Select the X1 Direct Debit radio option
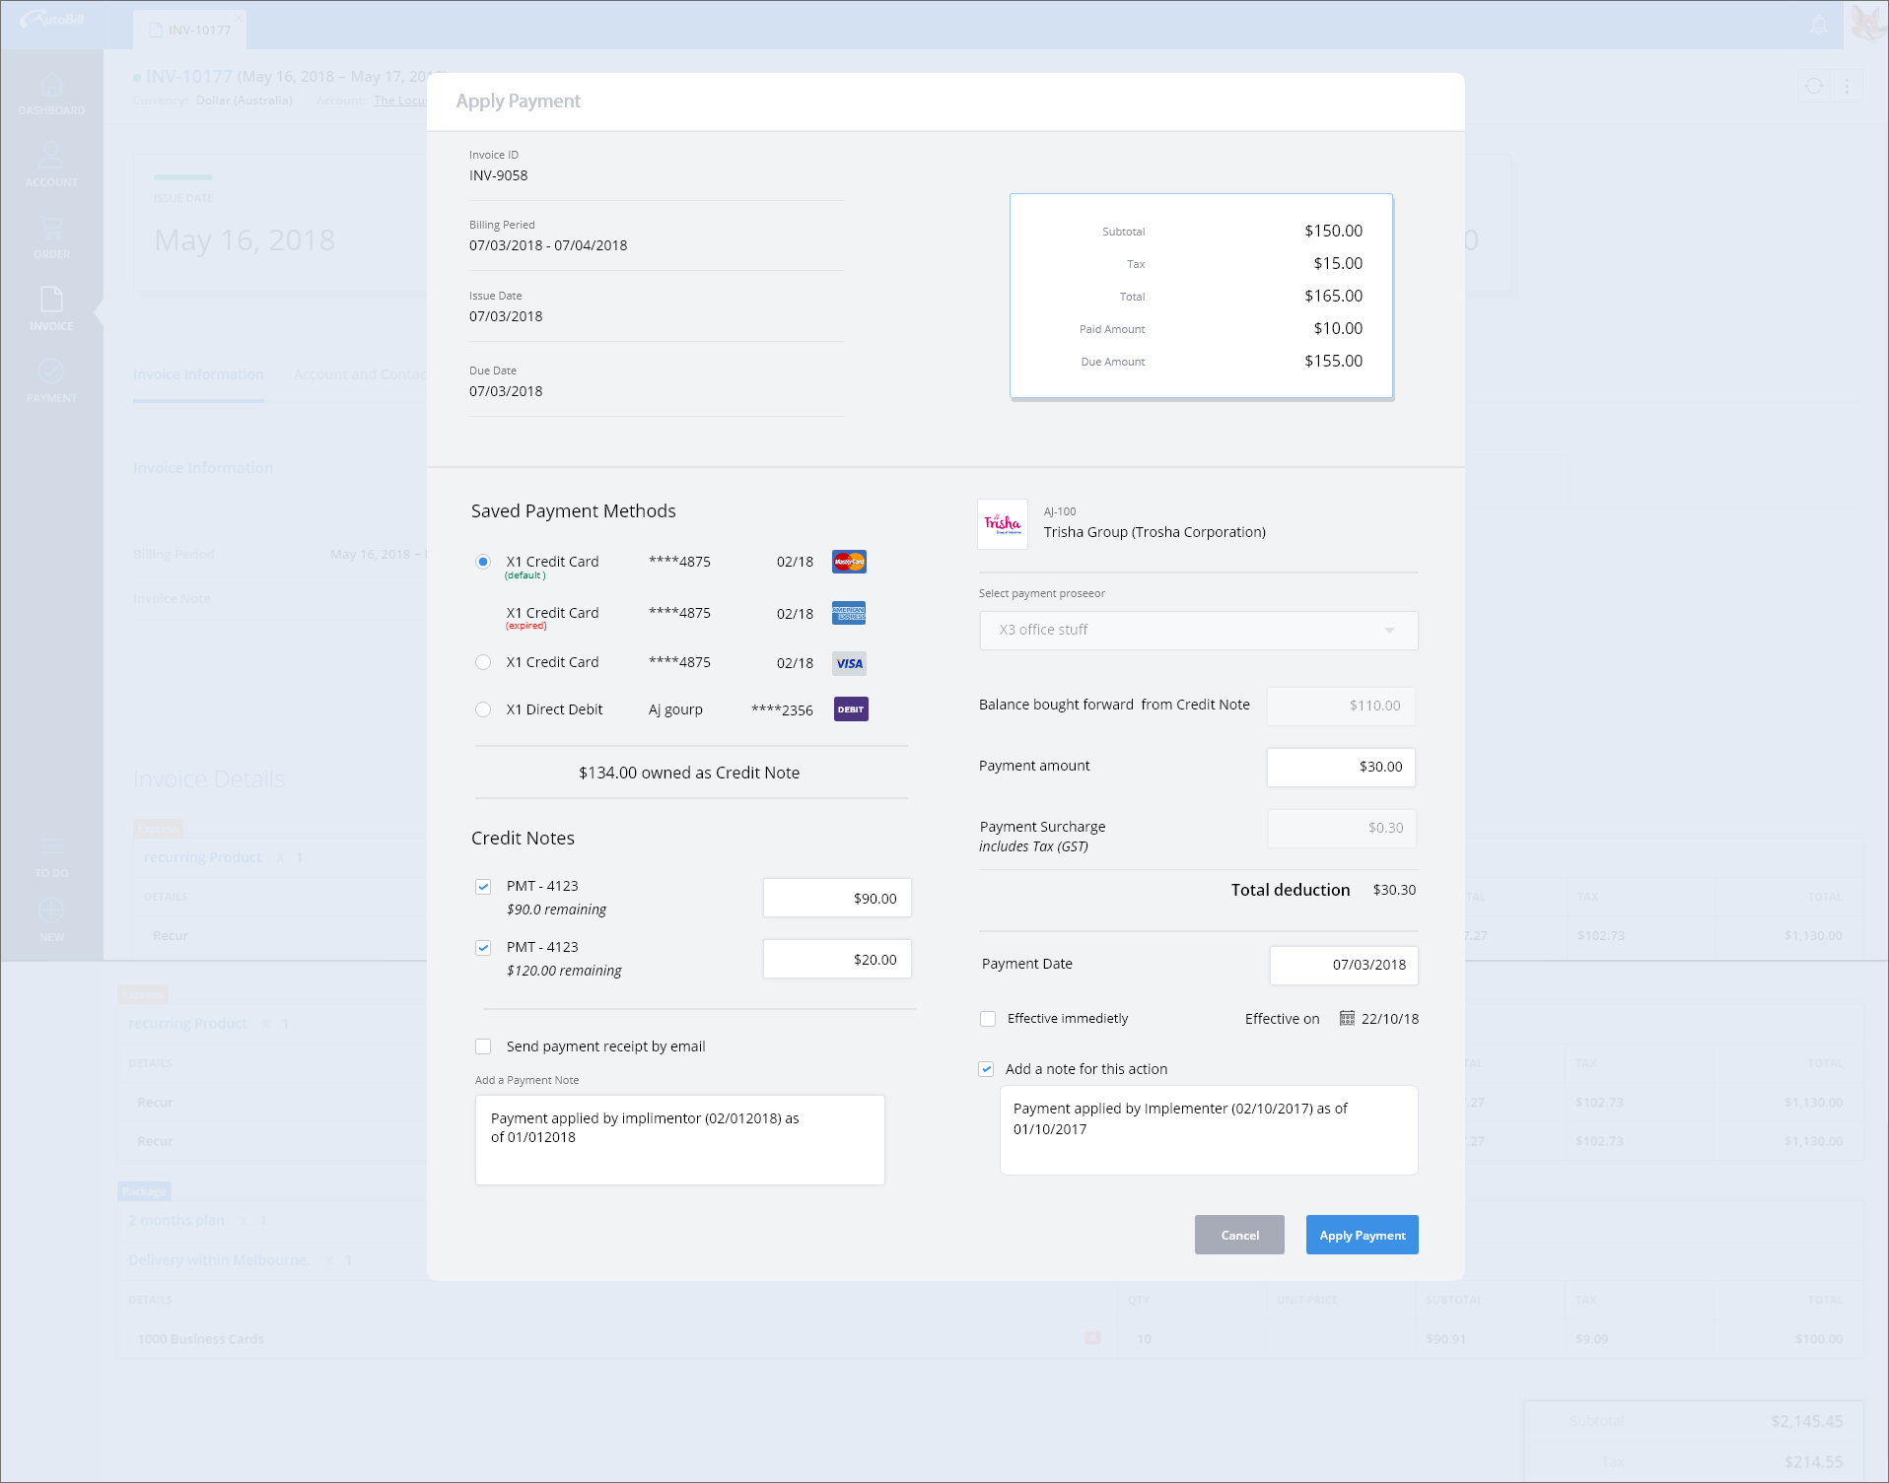The image size is (1889, 1483). click(x=483, y=709)
